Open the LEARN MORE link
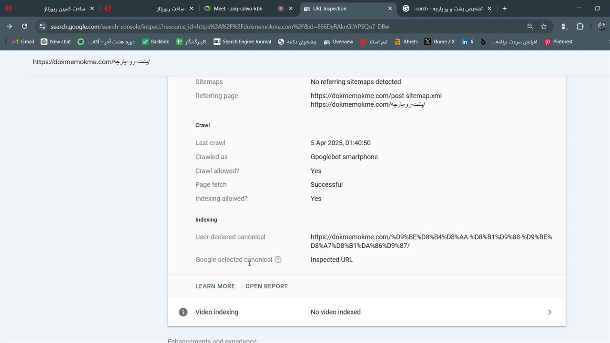The width and height of the screenshot is (610, 343). point(215,286)
